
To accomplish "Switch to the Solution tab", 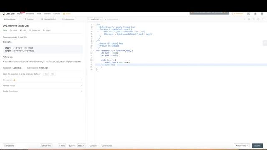I will (x=29, y=19).
